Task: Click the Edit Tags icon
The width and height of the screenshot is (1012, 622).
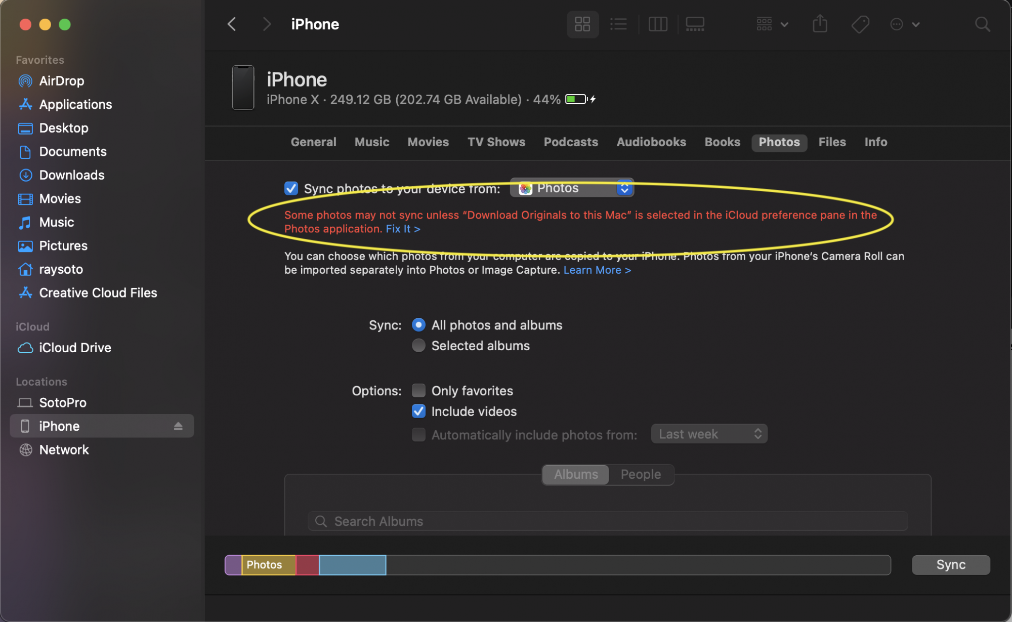Action: tap(860, 24)
